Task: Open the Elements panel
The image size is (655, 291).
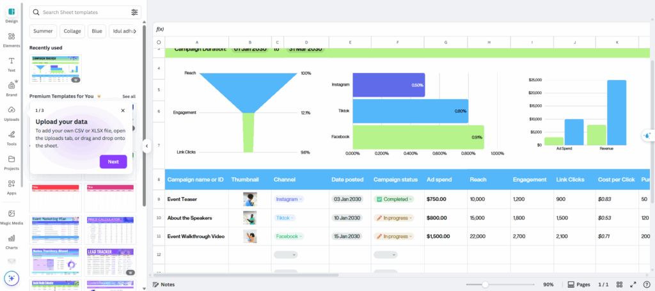Action: (12, 39)
